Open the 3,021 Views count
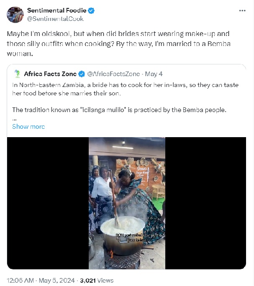 pyautogui.click(x=97, y=280)
